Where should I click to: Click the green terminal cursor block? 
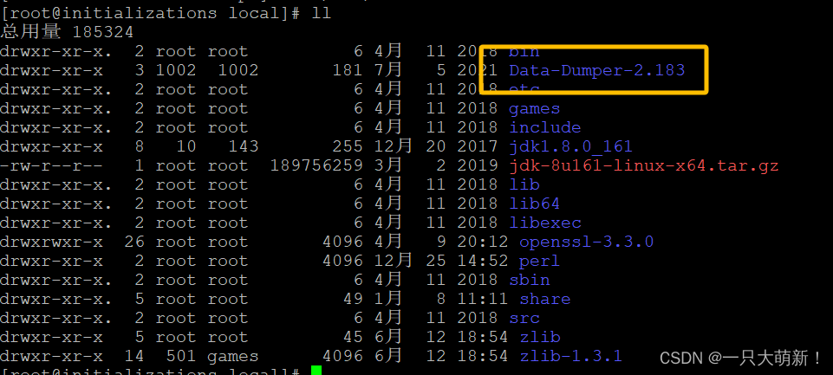(316, 370)
